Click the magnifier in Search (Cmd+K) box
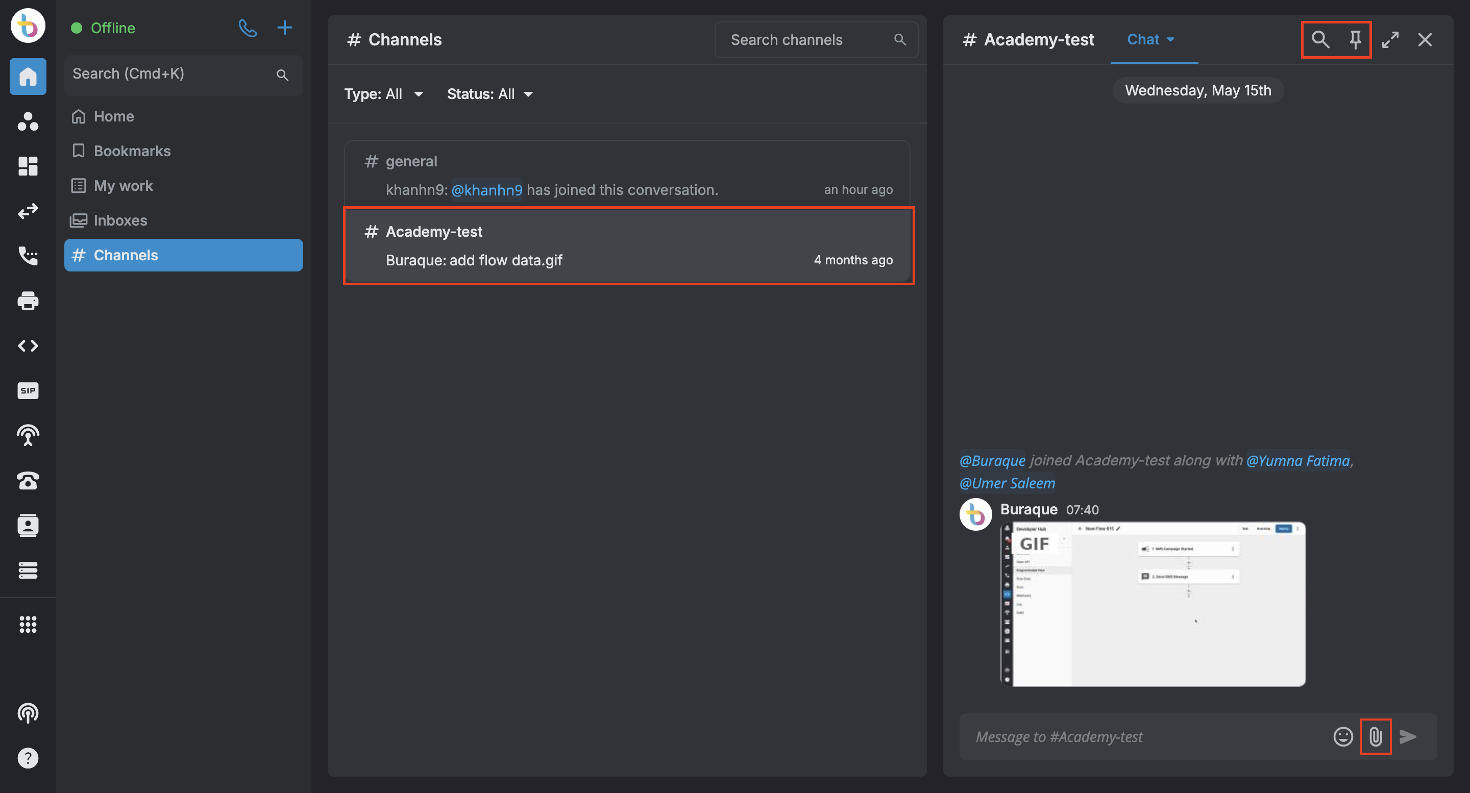The height and width of the screenshot is (793, 1470). [282, 75]
